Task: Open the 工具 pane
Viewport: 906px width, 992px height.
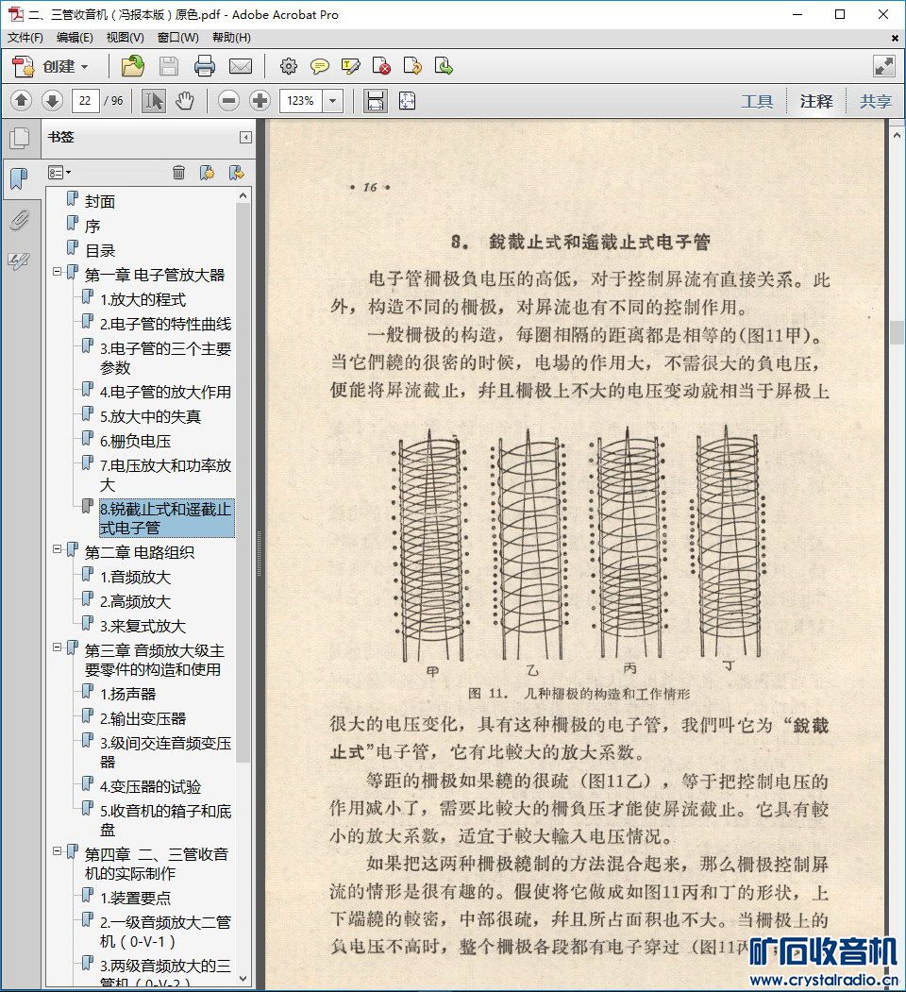Action: pos(757,101)
